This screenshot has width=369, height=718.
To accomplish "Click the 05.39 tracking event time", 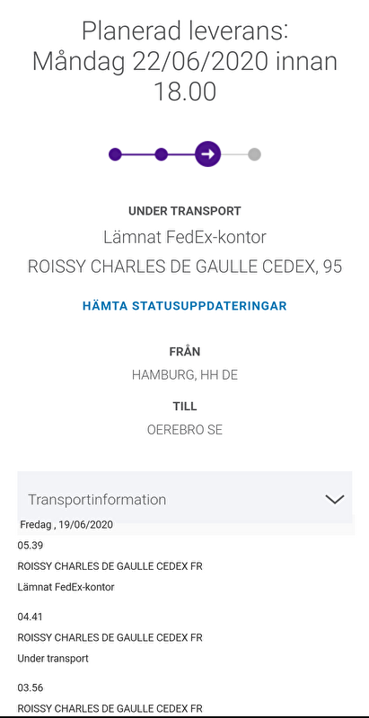I will (x=31, y=546).
